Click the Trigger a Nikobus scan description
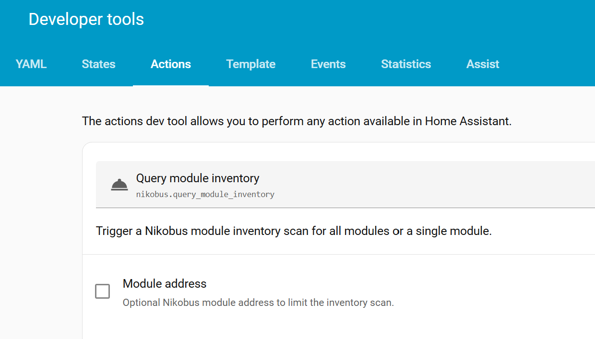This screenshot has width=595, height=339. [x=294, y=231]
